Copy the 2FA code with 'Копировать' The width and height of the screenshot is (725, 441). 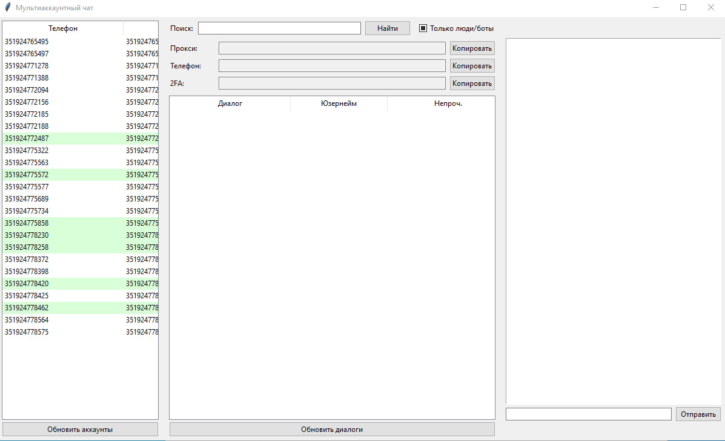[472, 83]
